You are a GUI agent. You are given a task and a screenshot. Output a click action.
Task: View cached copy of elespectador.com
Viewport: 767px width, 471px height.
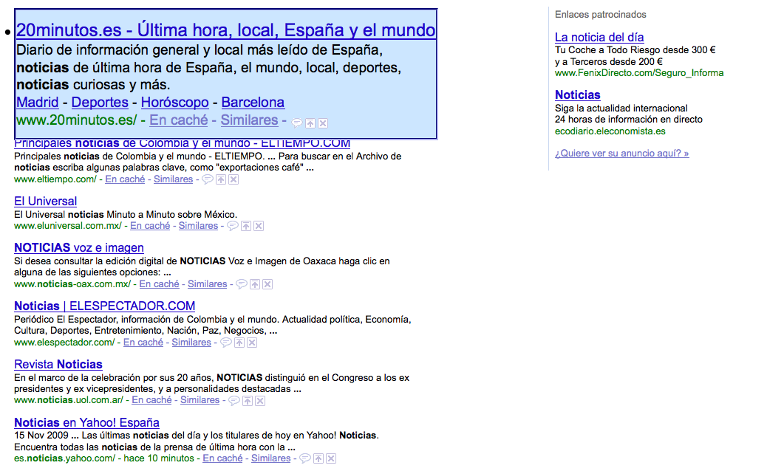coord(143,342)
